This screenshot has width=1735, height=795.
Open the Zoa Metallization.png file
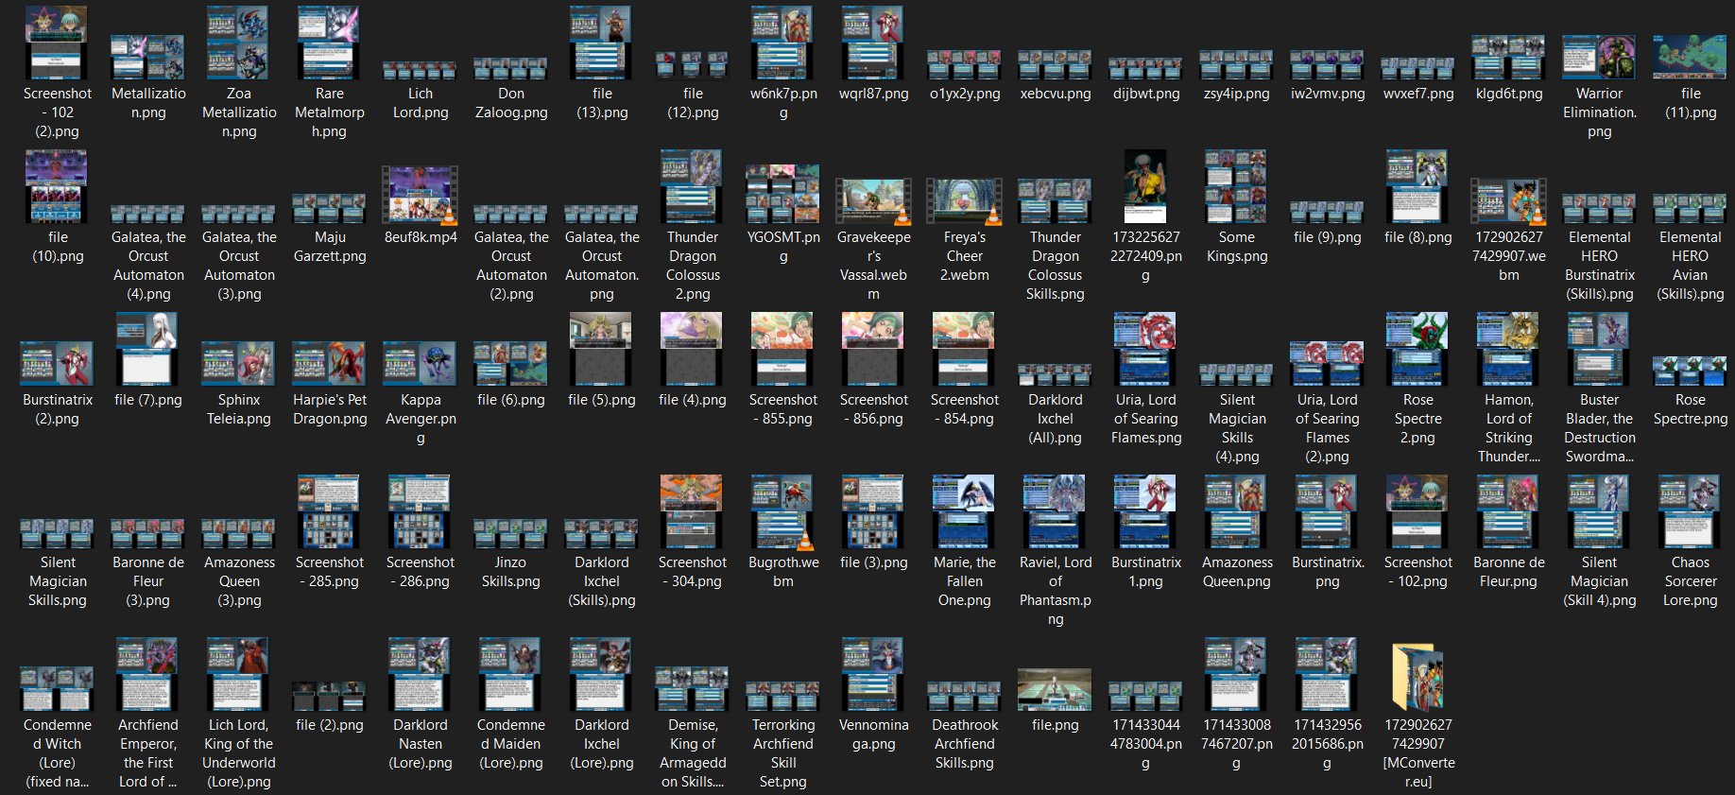click(x=238, y=43)
